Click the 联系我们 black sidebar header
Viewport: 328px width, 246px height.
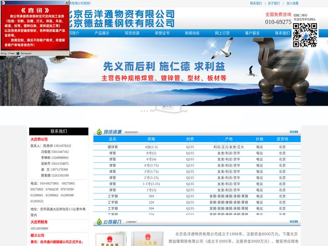[59, 131]
